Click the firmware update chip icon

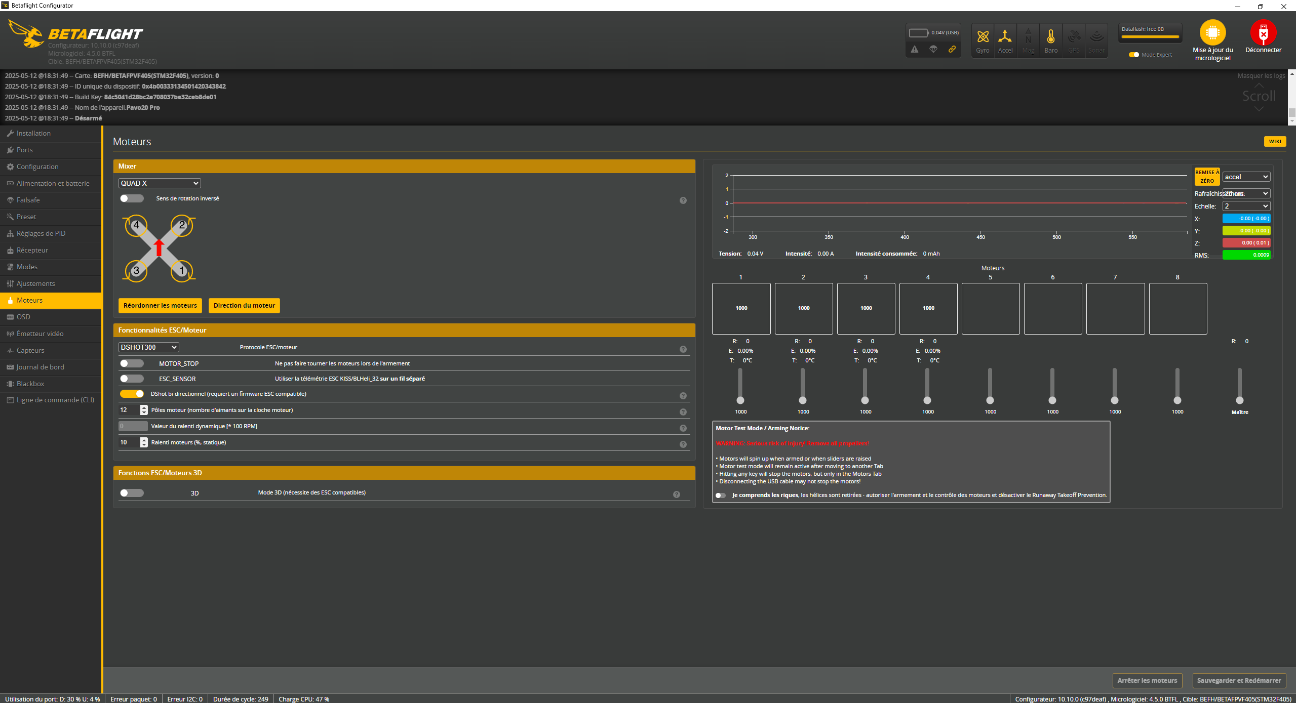point(1212,33)
